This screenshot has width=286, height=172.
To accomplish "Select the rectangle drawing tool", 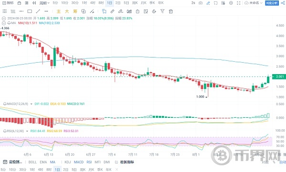I will (x=30, y=11).
